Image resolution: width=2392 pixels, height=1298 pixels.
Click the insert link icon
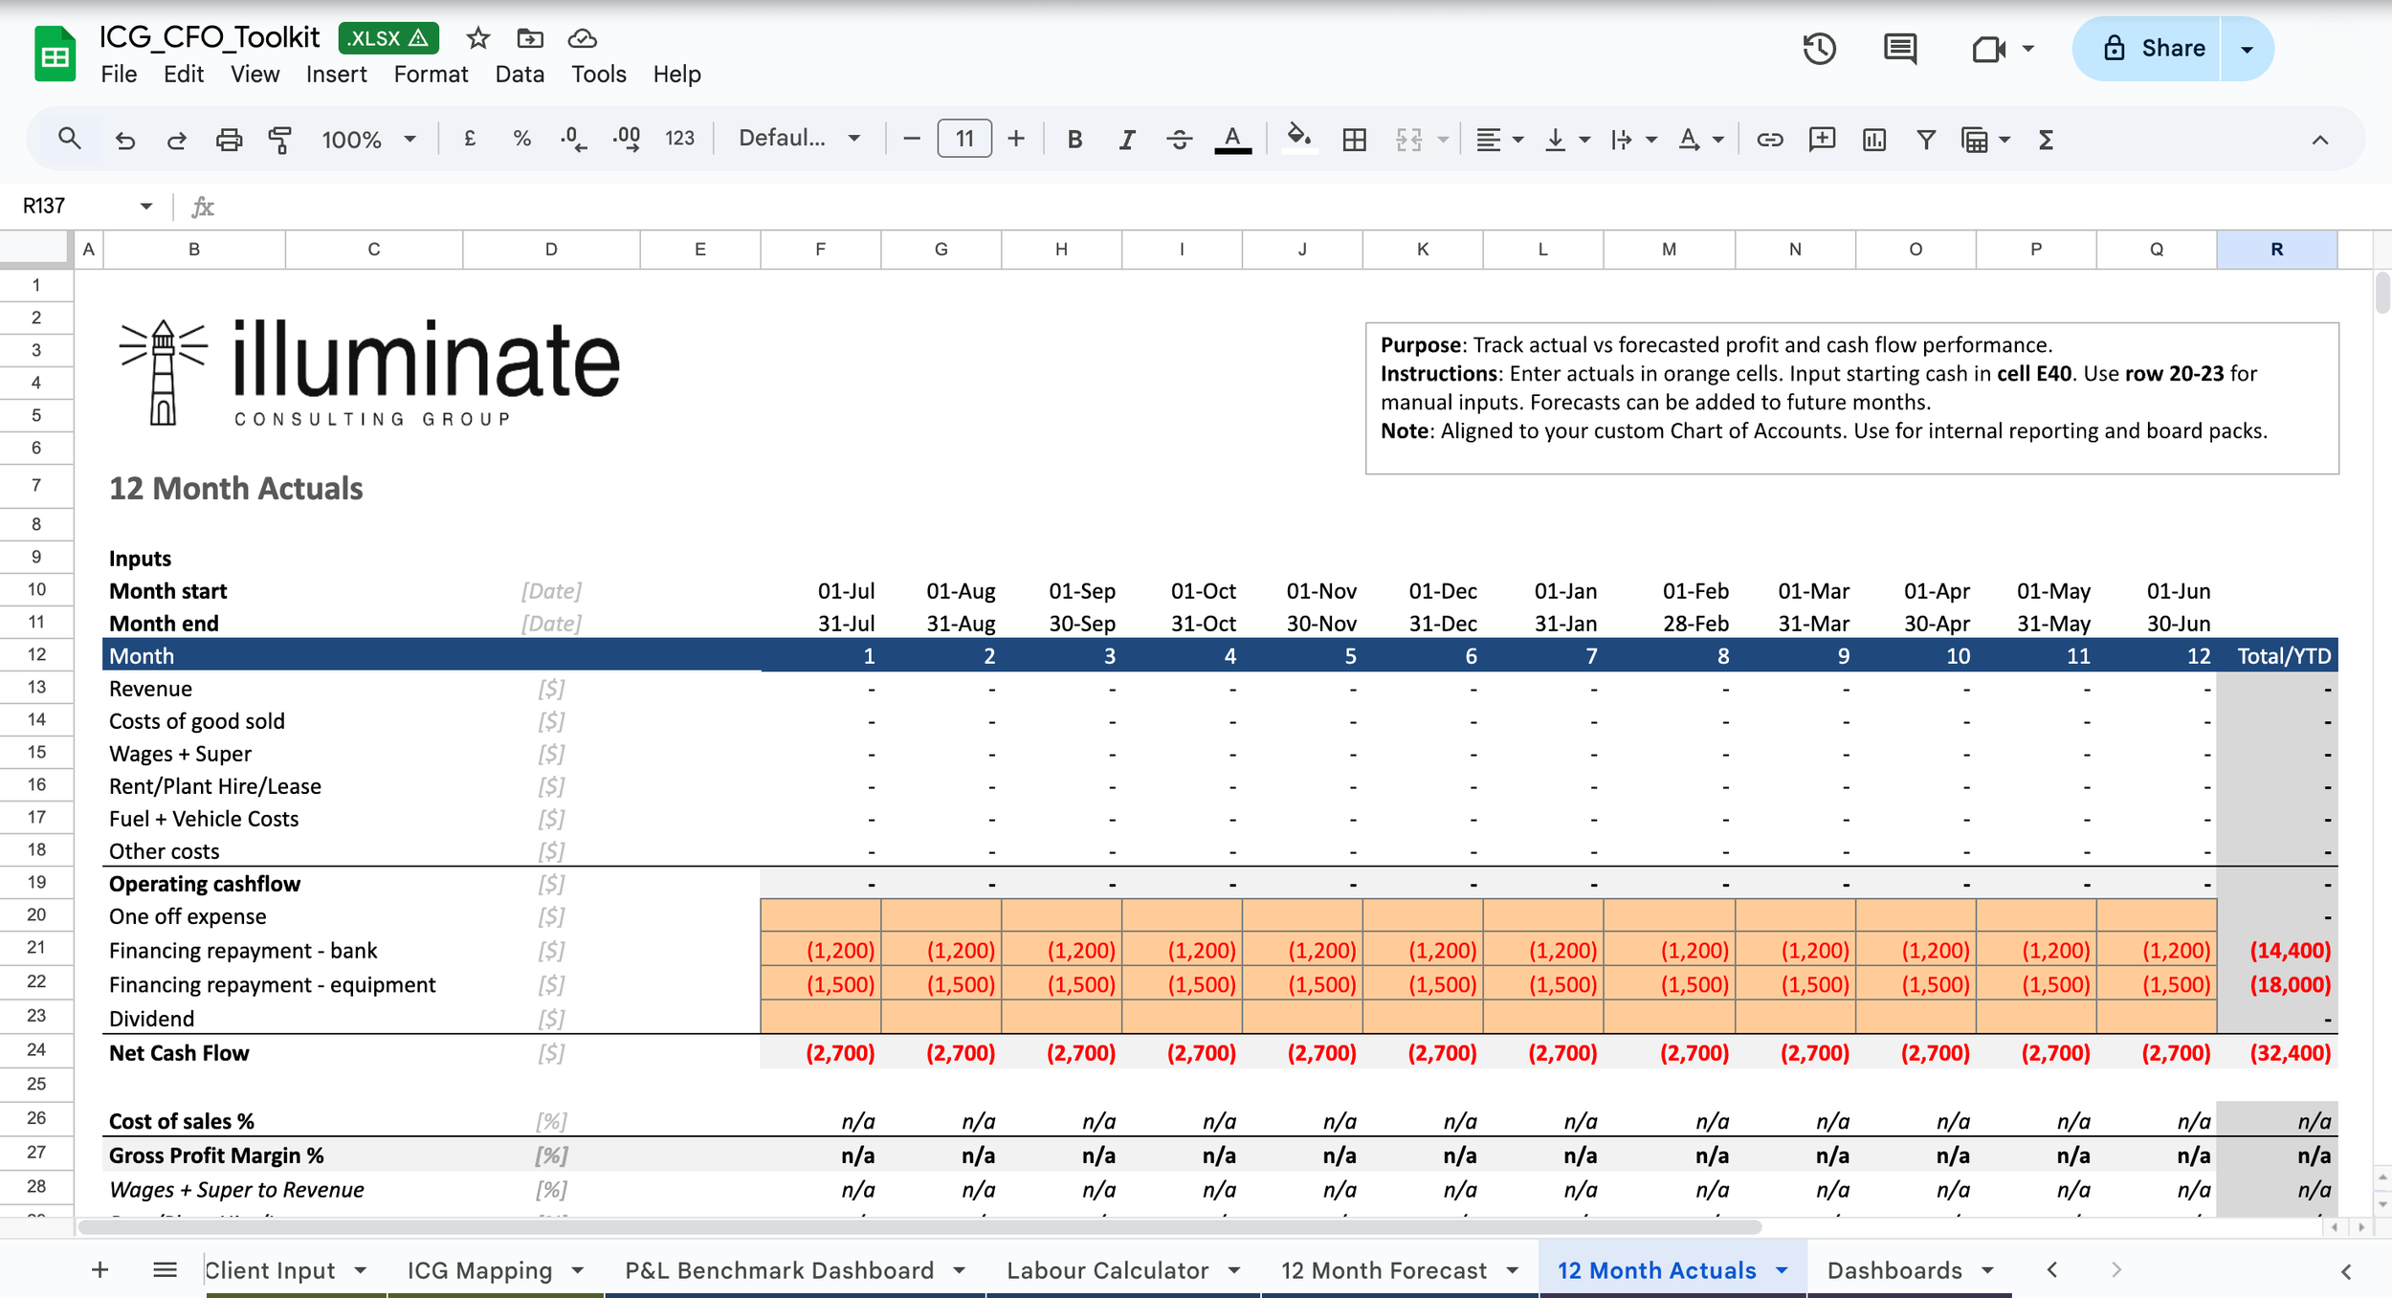pos(1769,140)
